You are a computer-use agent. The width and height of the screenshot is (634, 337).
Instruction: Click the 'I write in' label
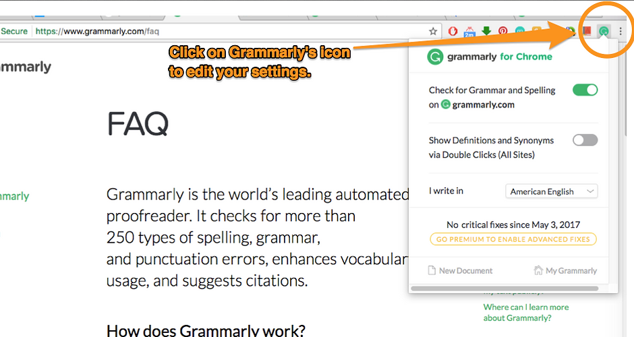tap(446, 191)
